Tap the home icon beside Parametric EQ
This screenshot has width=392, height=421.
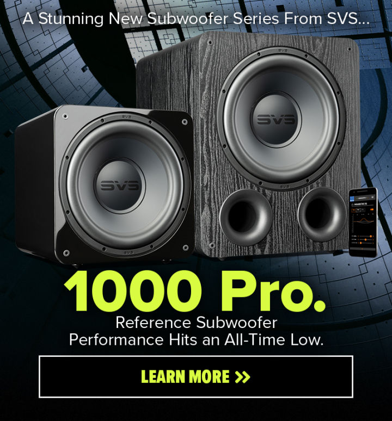352,205
